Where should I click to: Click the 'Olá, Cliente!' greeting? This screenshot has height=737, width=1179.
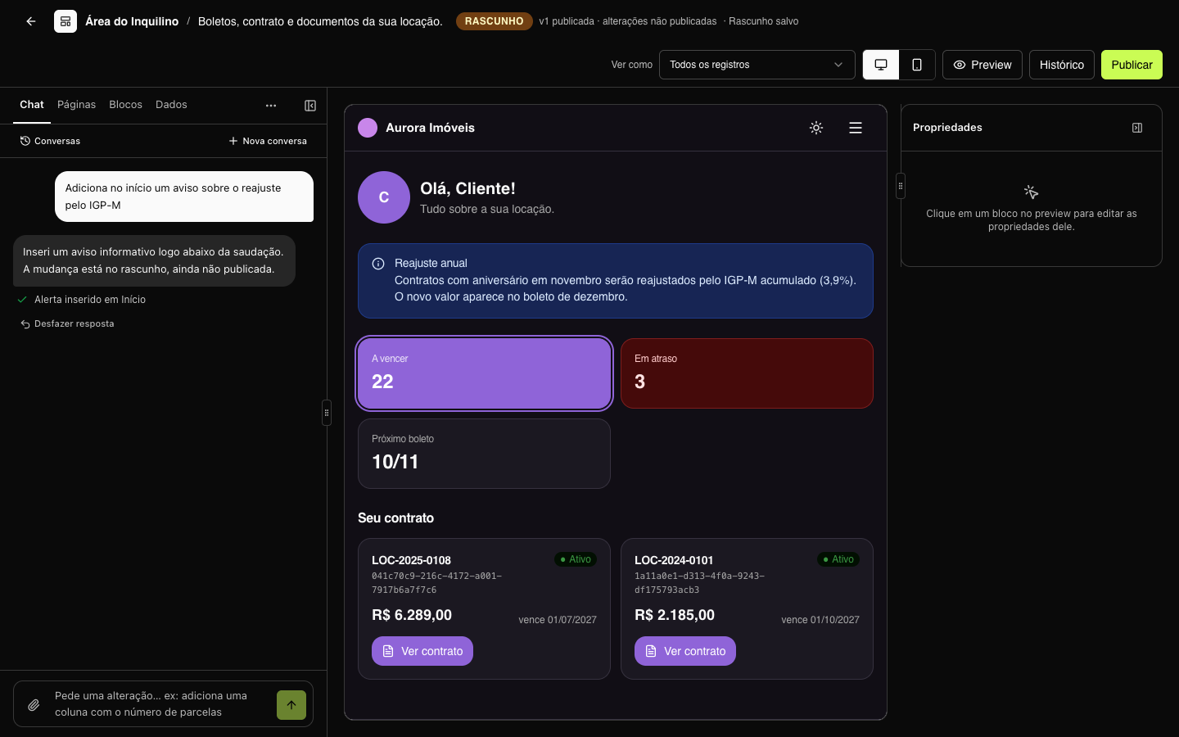point(468,188)
